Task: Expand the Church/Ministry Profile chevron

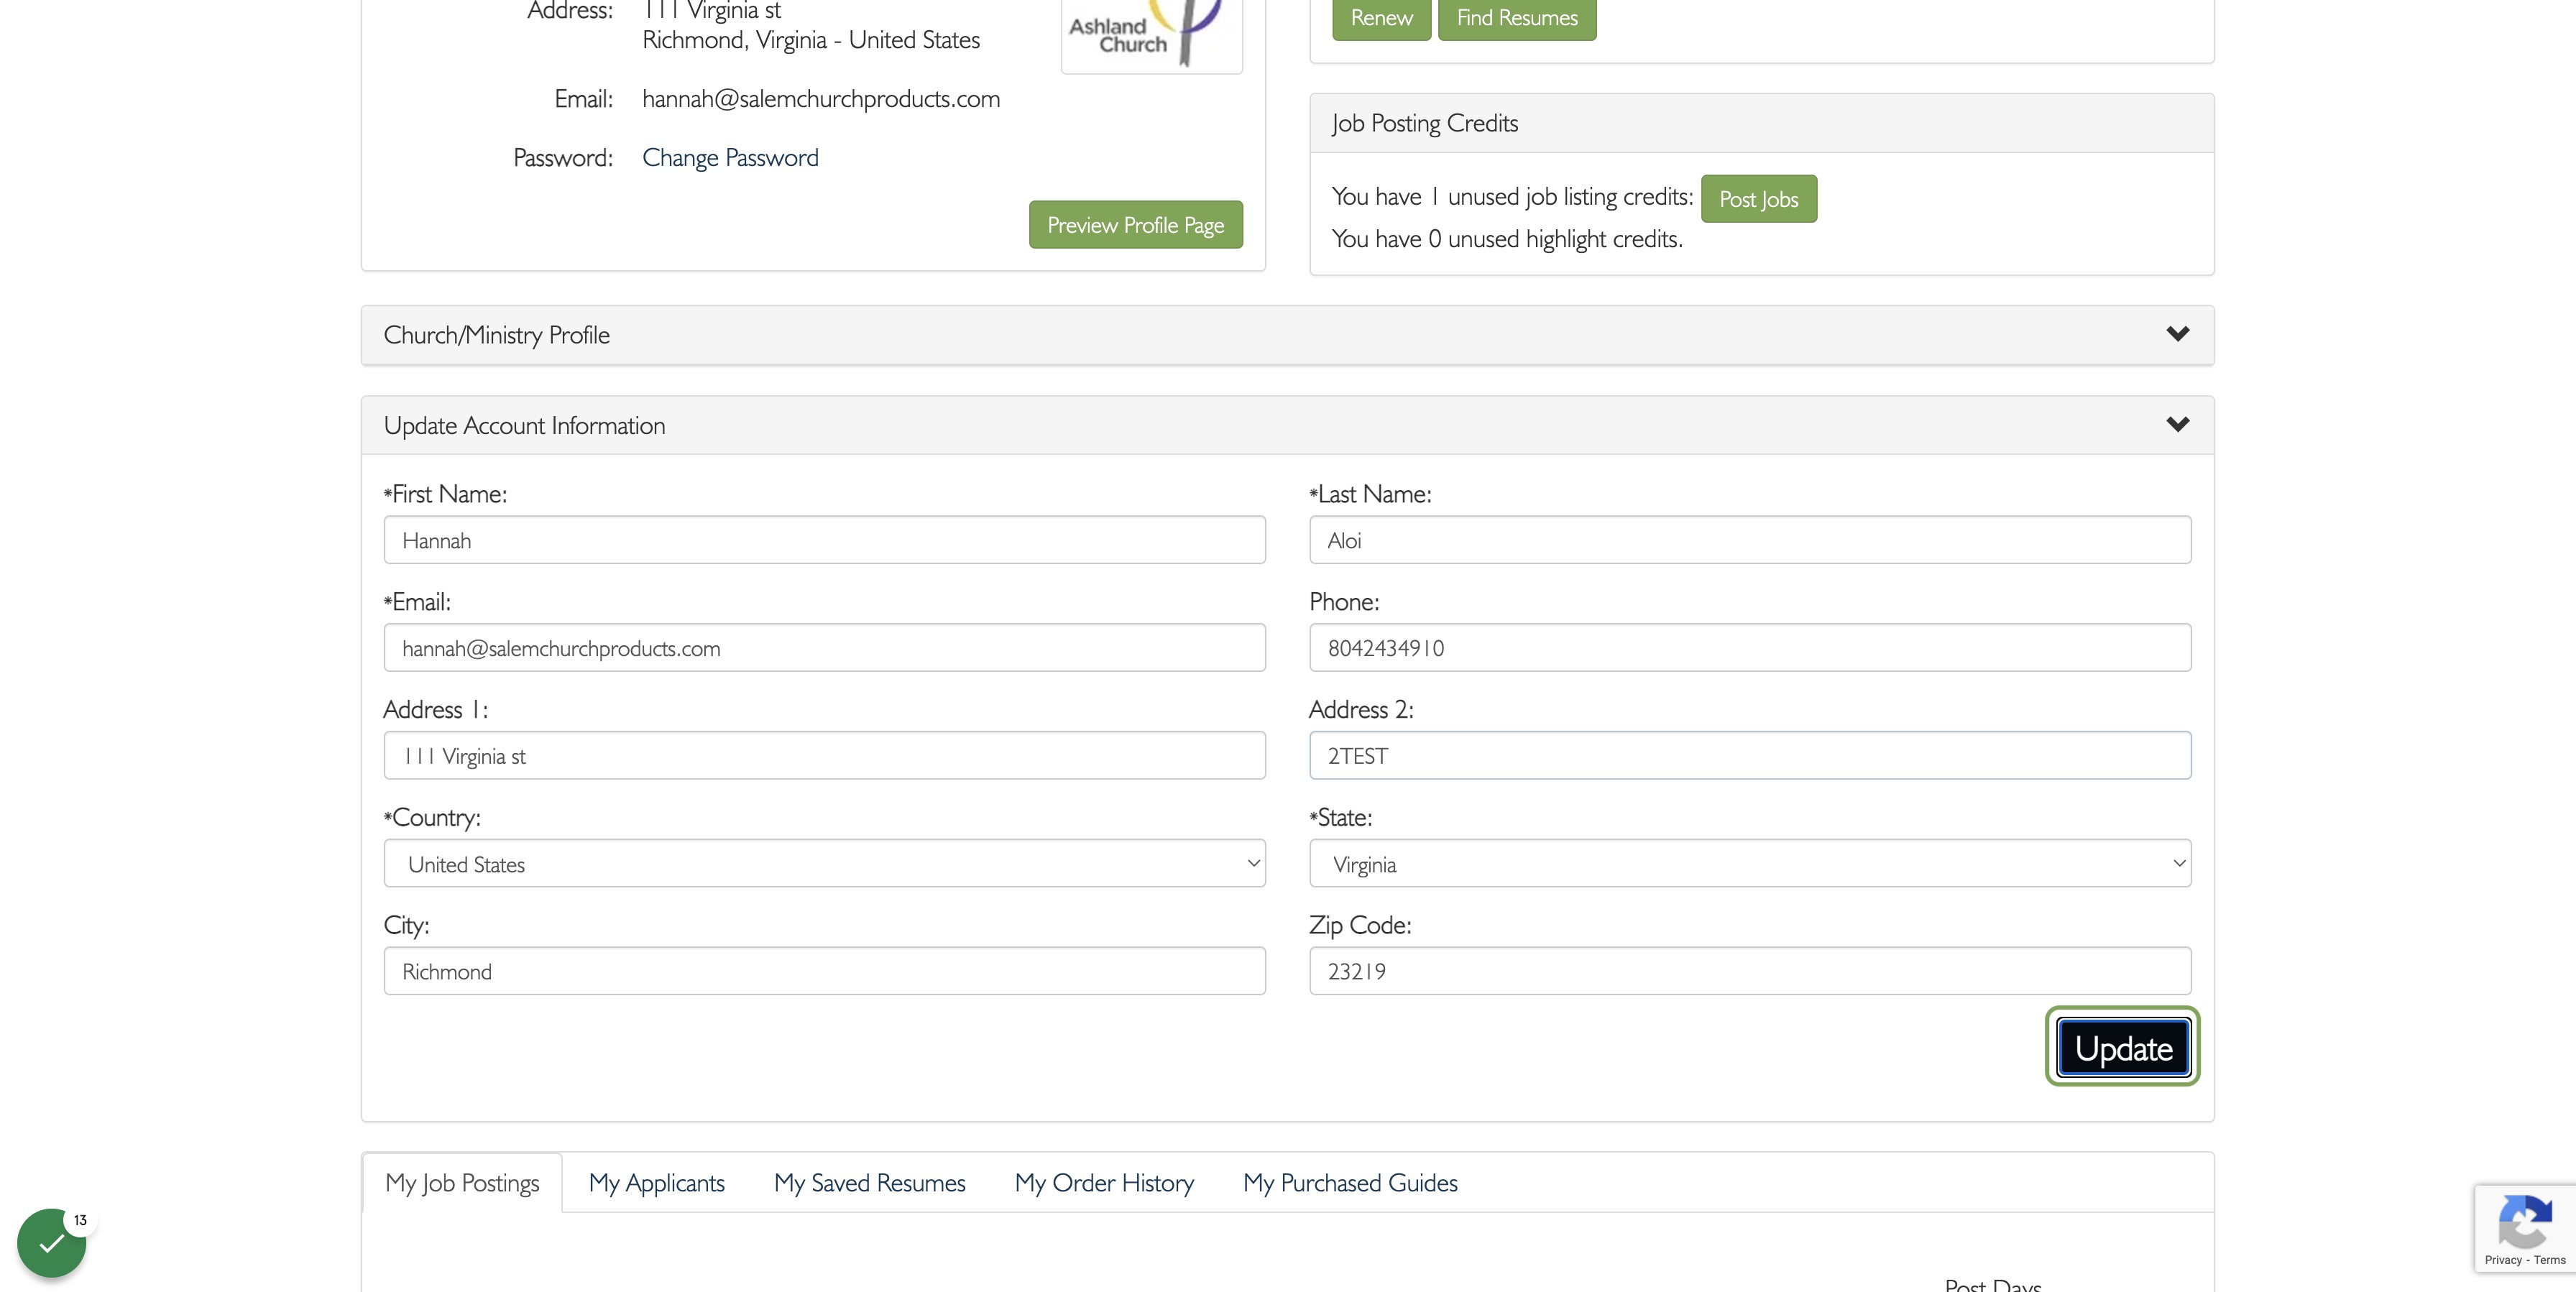Action: click(2177, 334)
